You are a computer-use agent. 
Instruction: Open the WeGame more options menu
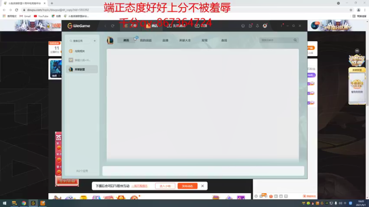click(281, 26)
